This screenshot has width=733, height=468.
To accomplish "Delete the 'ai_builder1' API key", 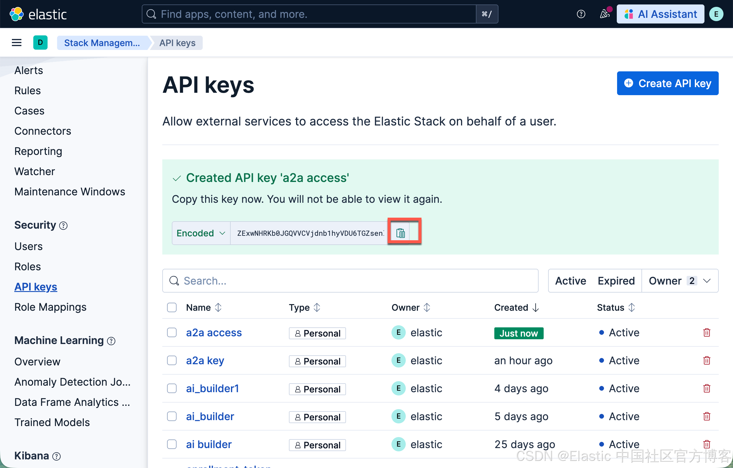I will pos(707,389).
